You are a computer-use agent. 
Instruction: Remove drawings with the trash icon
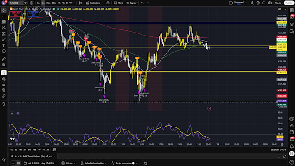pos(3,104)
